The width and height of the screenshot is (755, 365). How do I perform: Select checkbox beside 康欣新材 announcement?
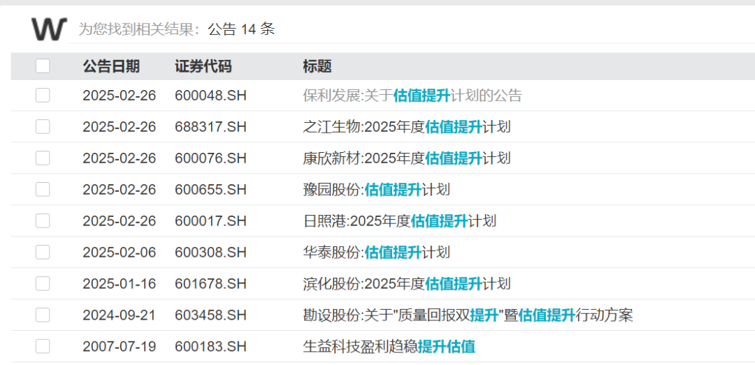43,158
